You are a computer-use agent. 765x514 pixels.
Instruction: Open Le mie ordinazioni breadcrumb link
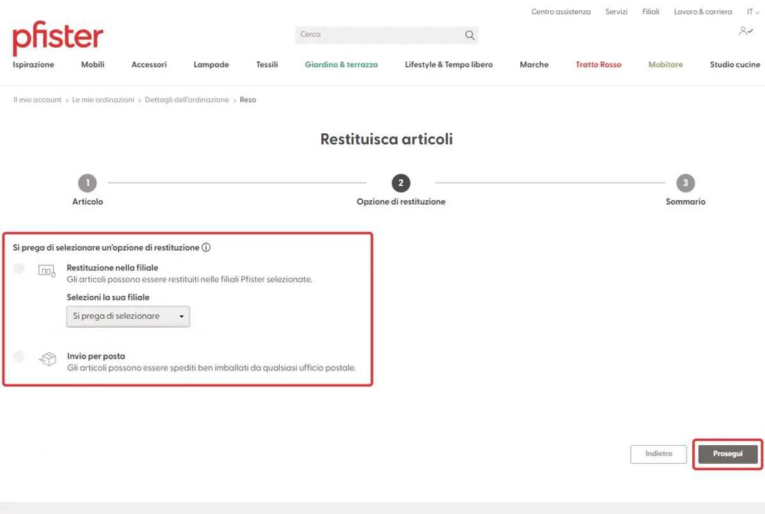tap(103, 100)
